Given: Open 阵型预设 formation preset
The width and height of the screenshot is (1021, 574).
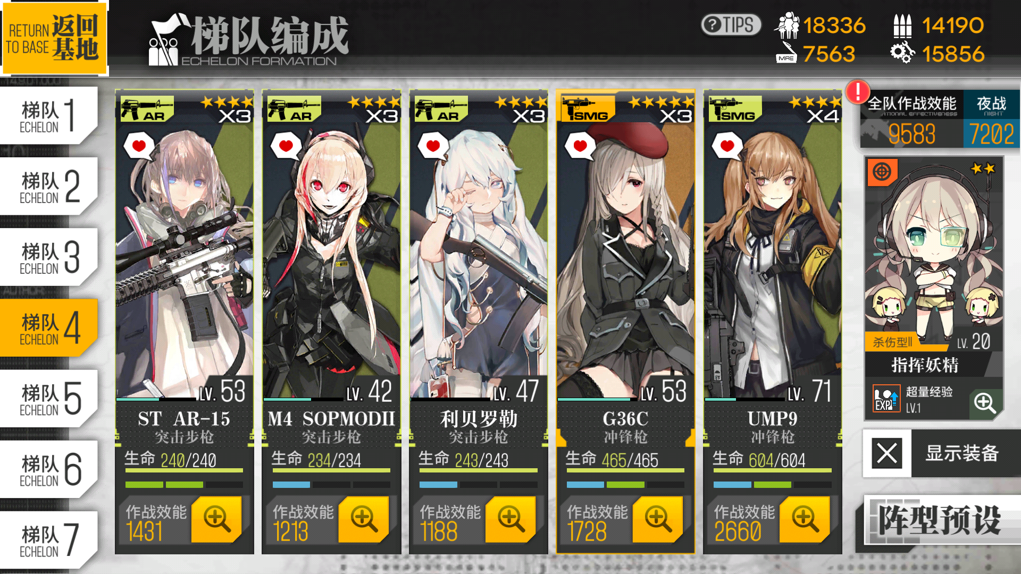Looking at the screenshot, I should pos(940,520).
